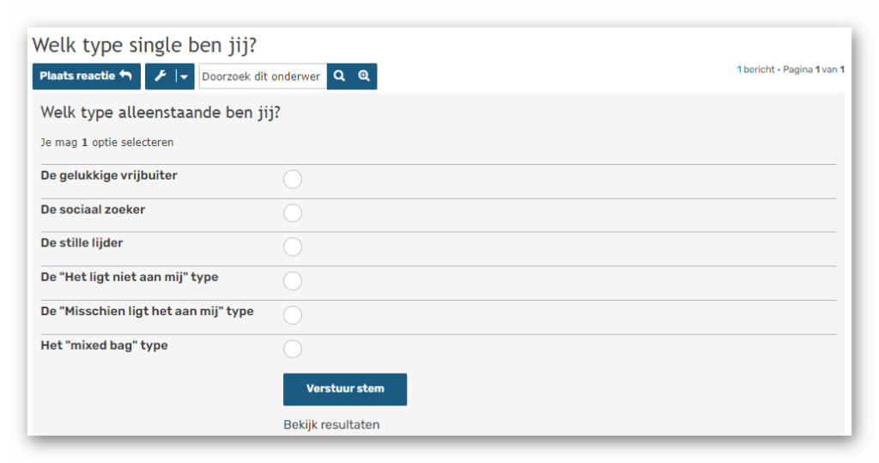This screenshot has height=463, width=879.
Task: Click the poll heading "Welk type alleenstaande ben jij?"
Action: 161,113
